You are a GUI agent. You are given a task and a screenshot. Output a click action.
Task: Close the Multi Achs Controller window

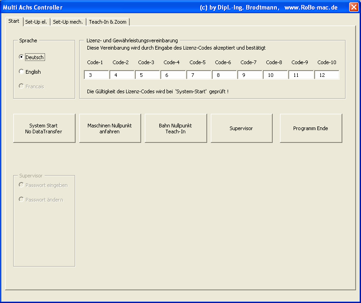tap(353, 7)
